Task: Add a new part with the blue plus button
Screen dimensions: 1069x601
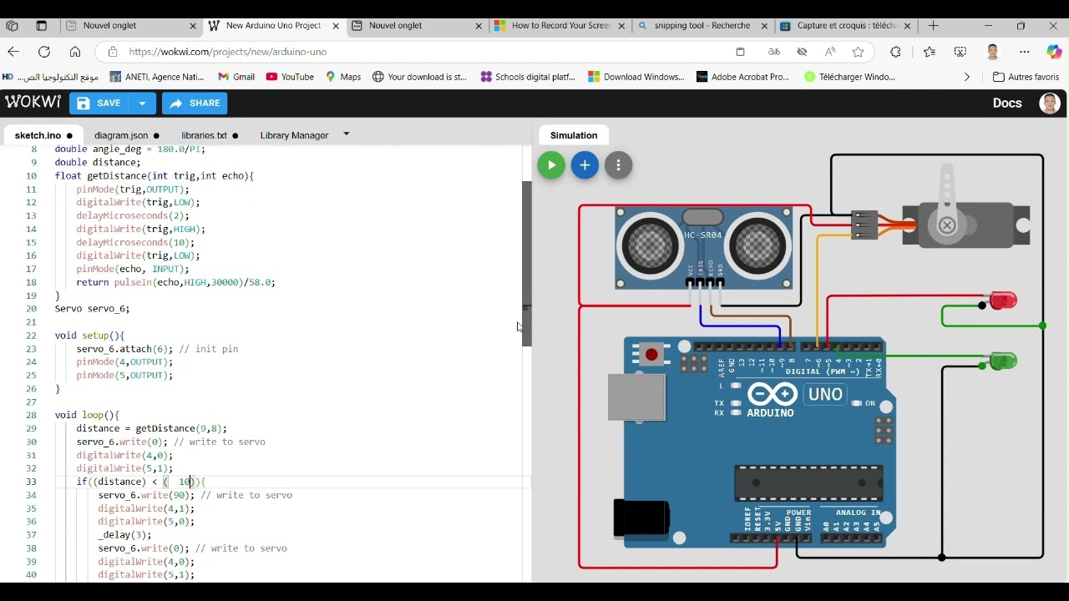Action: (585, 165)
